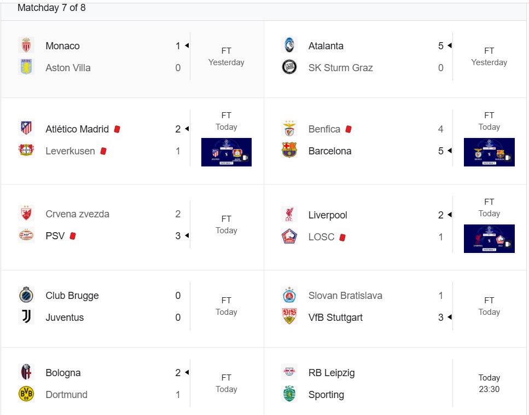Select the Club Brugge team name
The width and height of the screenshot is (529, 415).
[x=72, y=296]
